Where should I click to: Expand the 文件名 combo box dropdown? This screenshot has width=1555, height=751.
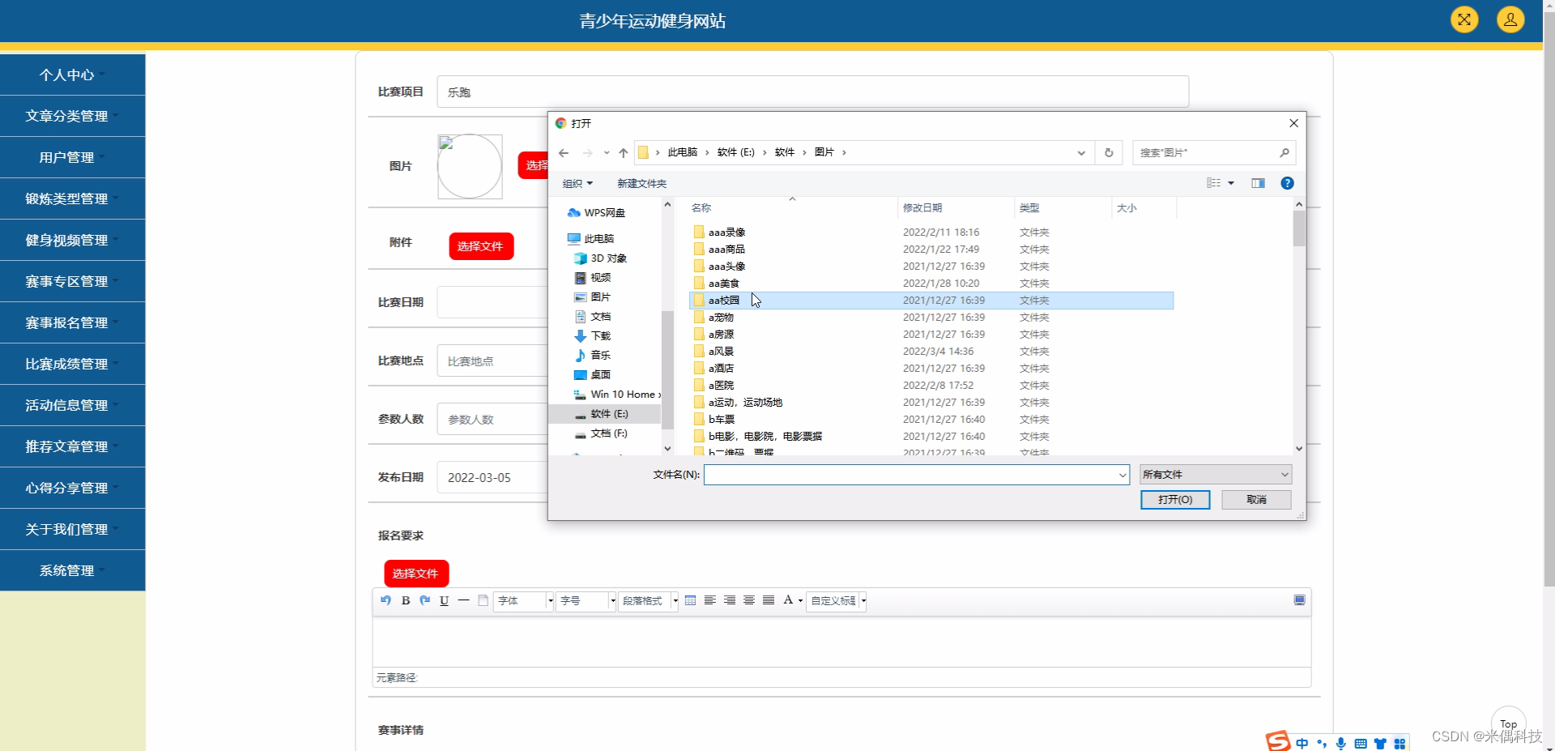tap(1123, 475)
